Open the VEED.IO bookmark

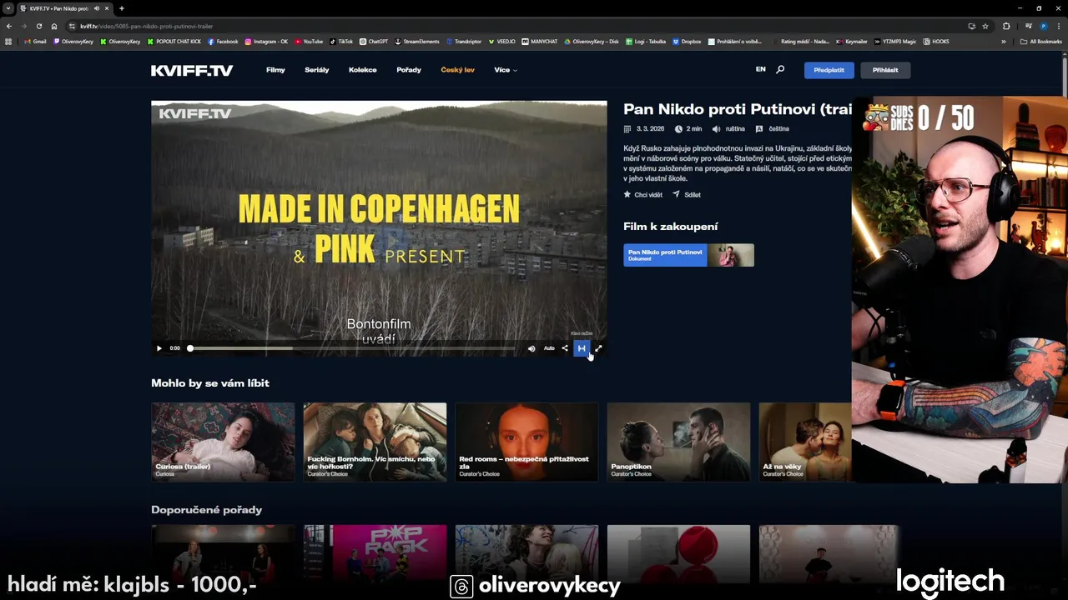tap(501, 41)
